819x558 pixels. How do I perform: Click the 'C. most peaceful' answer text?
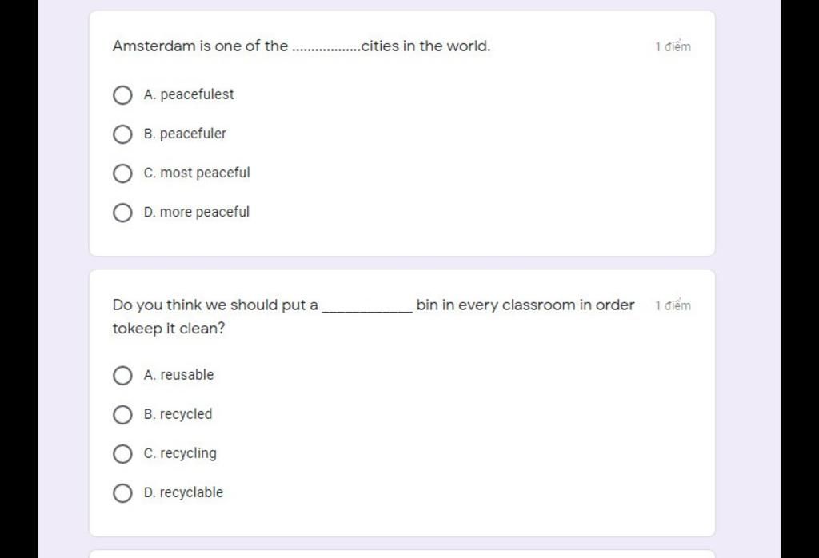tap(197, 173)
